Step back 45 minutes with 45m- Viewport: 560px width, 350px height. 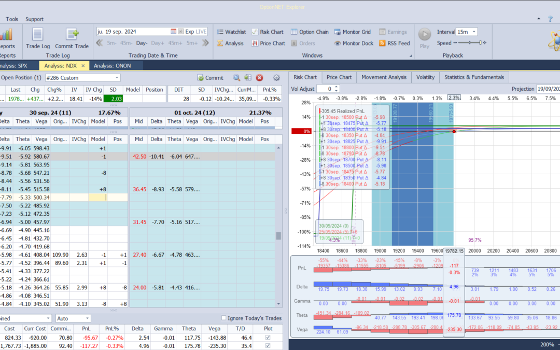[126, 43]
